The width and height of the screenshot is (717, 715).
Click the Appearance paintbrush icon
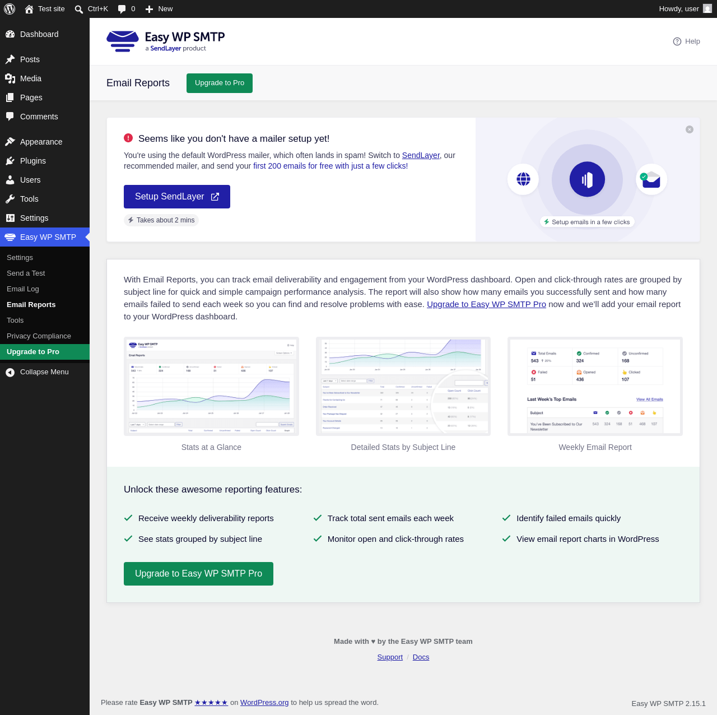(10, 142)
